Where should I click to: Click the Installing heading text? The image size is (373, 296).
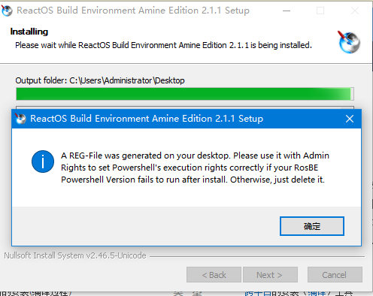click(29, 32)
